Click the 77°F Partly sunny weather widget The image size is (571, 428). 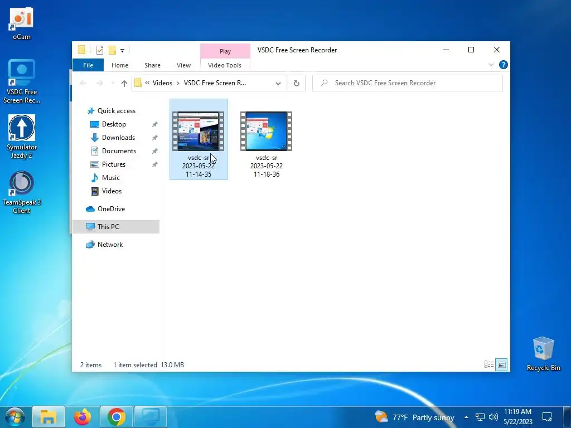414,417
